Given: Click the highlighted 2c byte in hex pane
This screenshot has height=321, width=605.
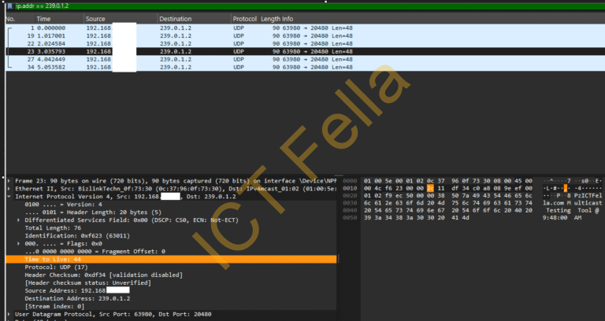Looking at the screenshot, I should coord(431,188).
